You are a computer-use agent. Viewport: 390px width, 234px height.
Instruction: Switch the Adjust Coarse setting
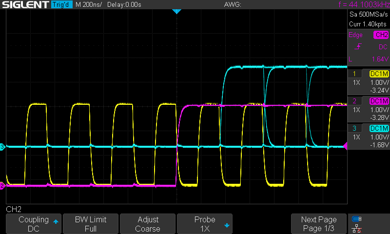pos(148,224)
